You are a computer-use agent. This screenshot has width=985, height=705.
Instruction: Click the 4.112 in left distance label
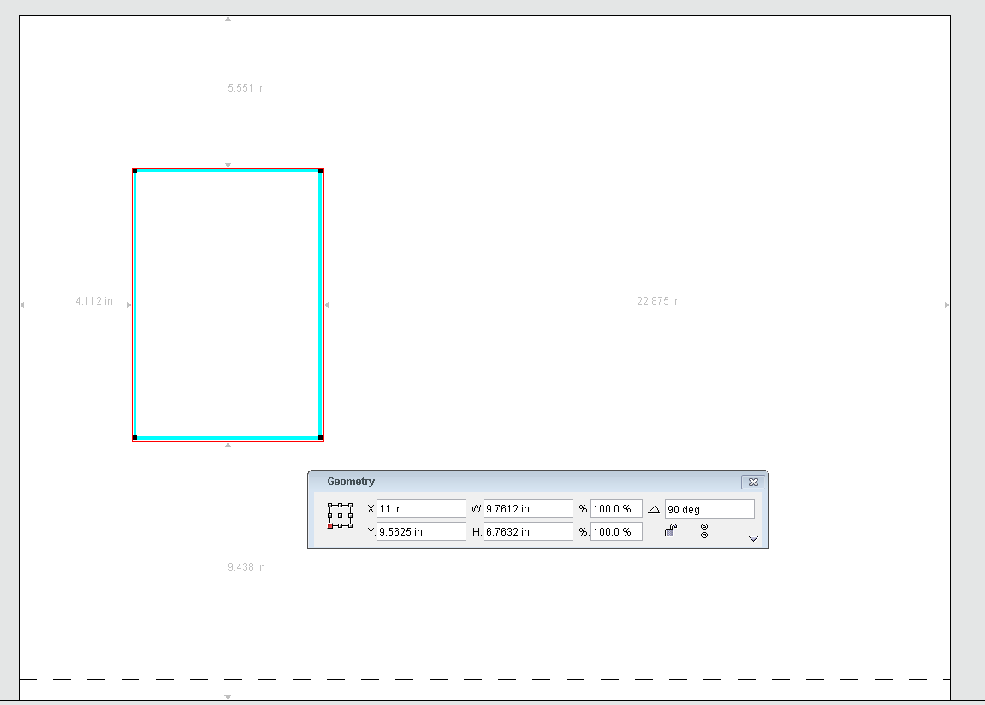pyautogui.click(x=94, y=300)
